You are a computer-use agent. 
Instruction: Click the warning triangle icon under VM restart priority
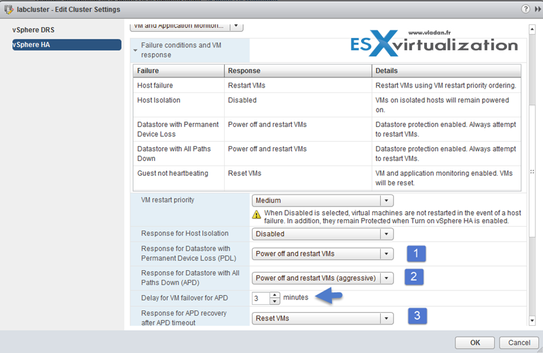tap(257, 215)
